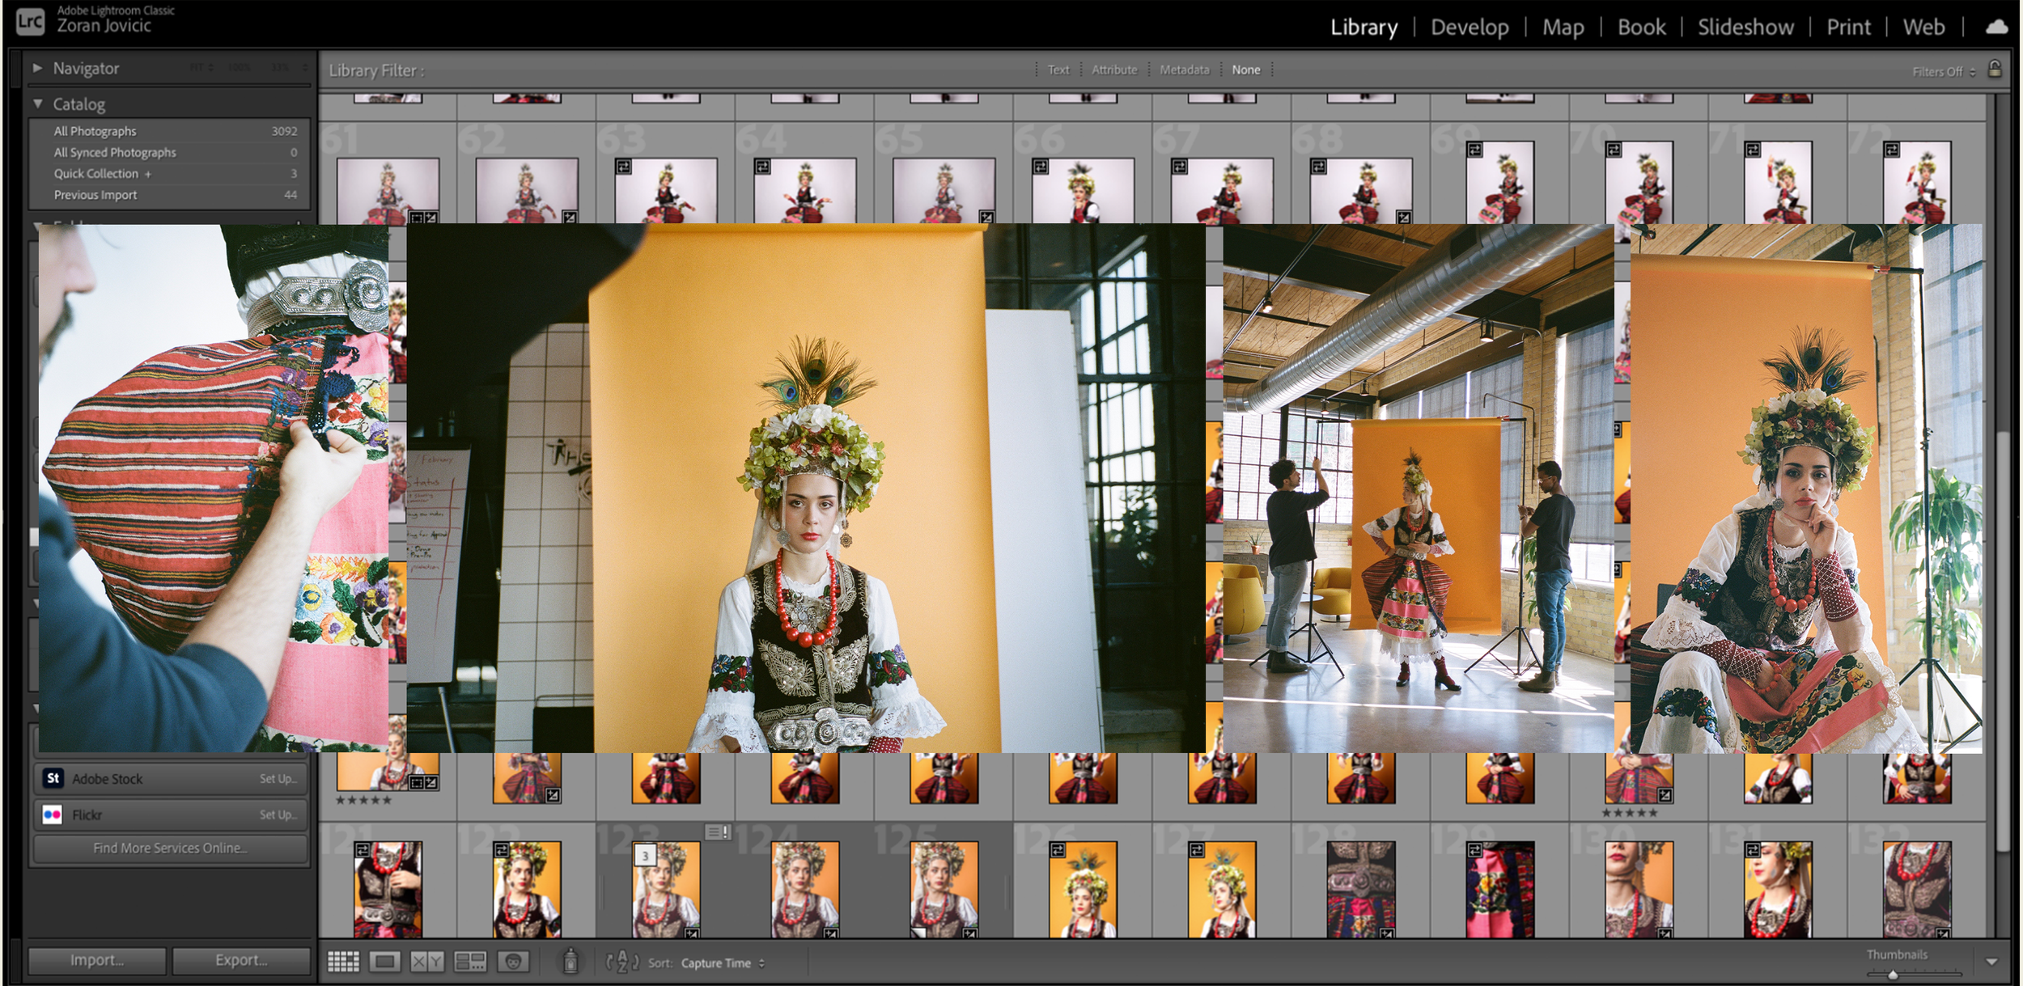Toggle the filter lock padlock

click(x=1995, y=70)
